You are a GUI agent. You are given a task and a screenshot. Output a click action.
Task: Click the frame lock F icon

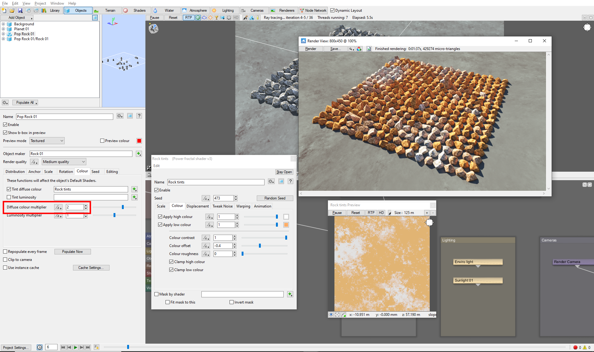click(x=97, y=347)
